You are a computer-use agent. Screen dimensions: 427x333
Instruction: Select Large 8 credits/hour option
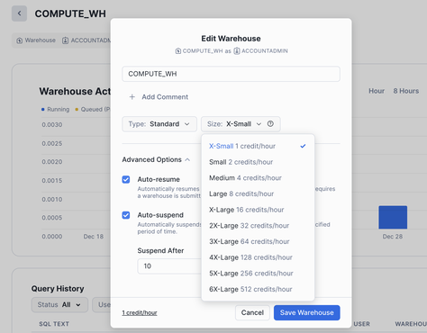(x=258, y=193)
